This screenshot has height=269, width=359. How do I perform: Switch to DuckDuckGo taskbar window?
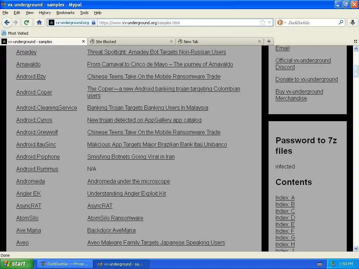(65, 264)
